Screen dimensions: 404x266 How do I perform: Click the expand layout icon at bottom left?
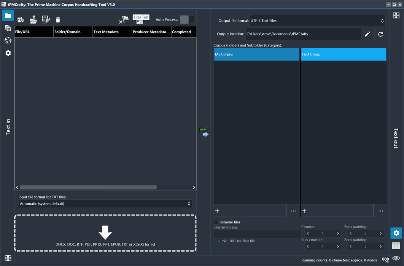tap(8, 258)
